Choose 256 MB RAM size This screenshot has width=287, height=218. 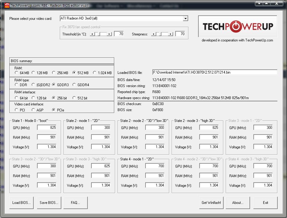[x=53, y=73]
